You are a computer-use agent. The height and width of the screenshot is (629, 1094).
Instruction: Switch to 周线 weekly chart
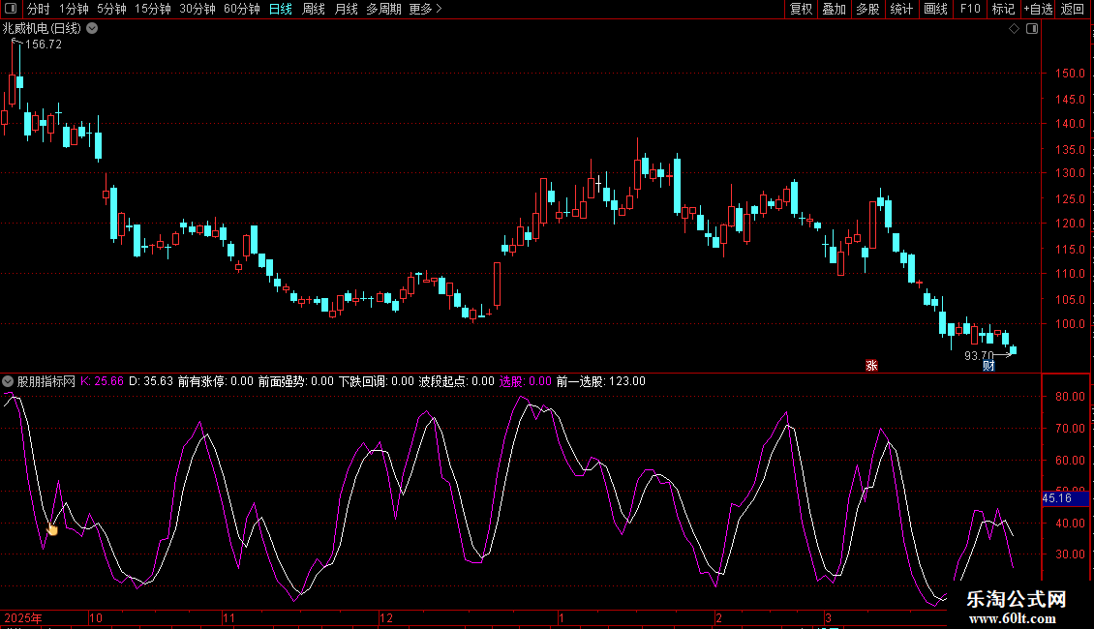(x=313, y=9)
